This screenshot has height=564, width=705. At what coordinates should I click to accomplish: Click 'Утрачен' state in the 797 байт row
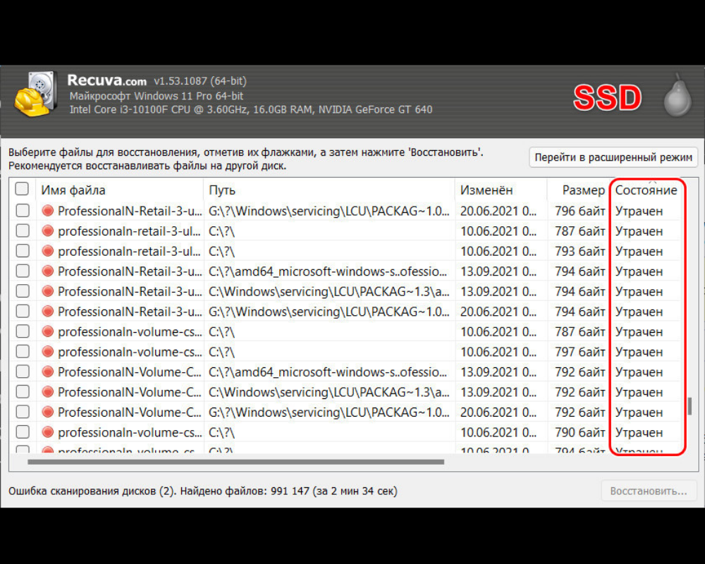pos(639,352)
